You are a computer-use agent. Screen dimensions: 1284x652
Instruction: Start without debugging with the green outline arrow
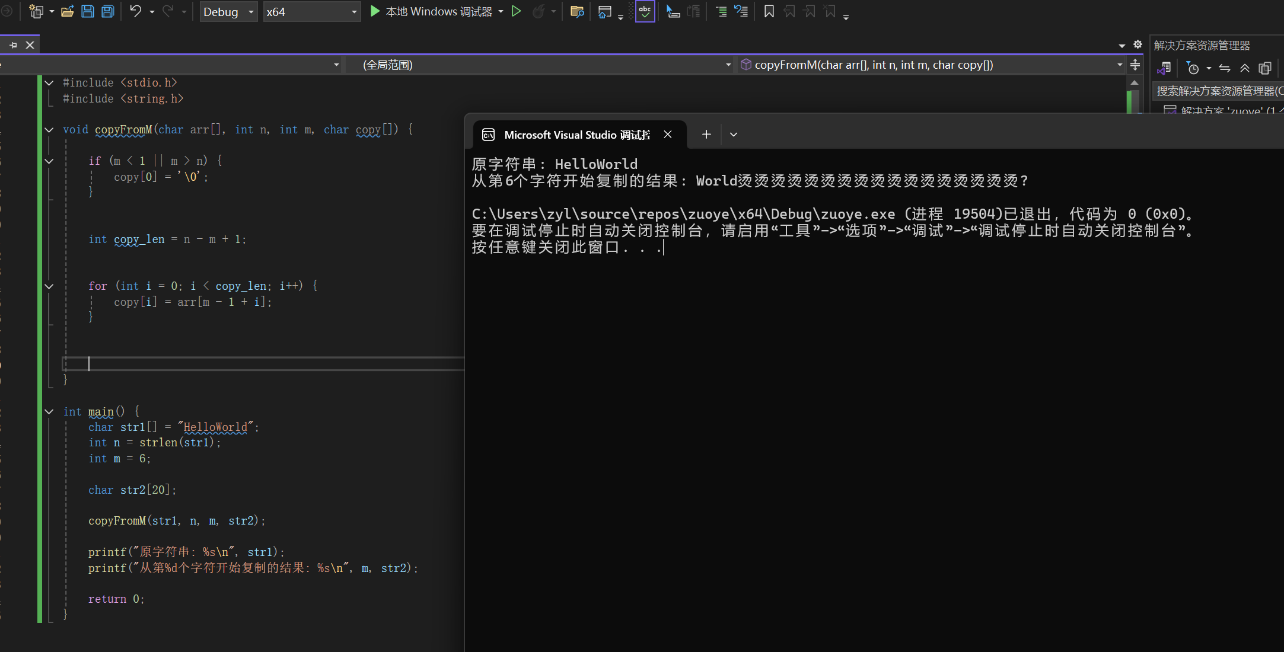[x=516, y=11]
